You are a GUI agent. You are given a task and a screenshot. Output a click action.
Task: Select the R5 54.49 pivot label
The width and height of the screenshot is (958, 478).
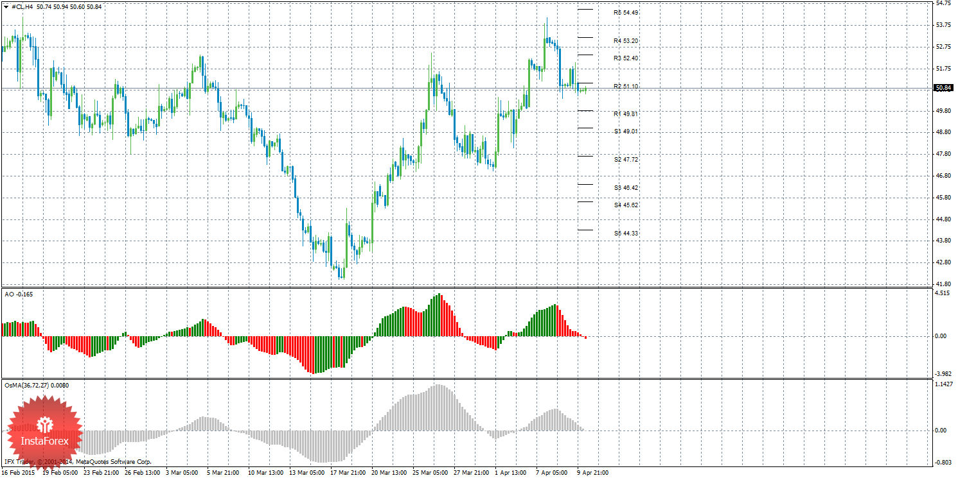pyautogui.click(x=626, y=13)
